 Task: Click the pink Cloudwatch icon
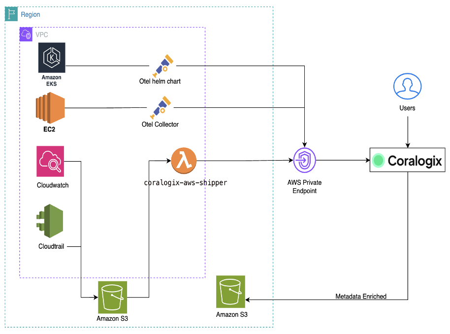pyautogui.click(x=52, y=161)
